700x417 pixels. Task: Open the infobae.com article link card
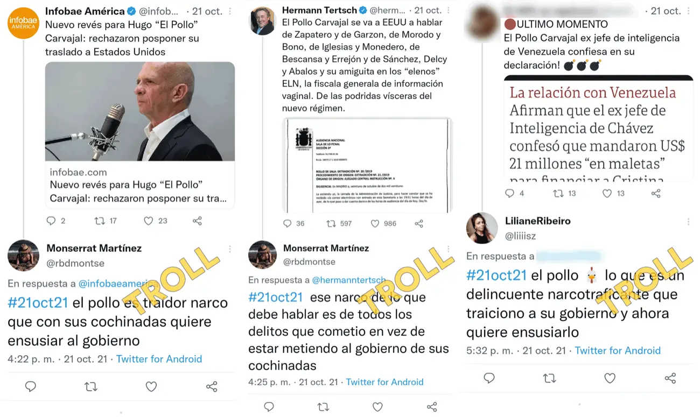[140, 185]
